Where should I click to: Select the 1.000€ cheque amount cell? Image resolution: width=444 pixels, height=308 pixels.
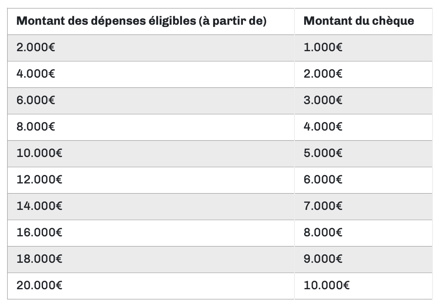tap(323, 47)
